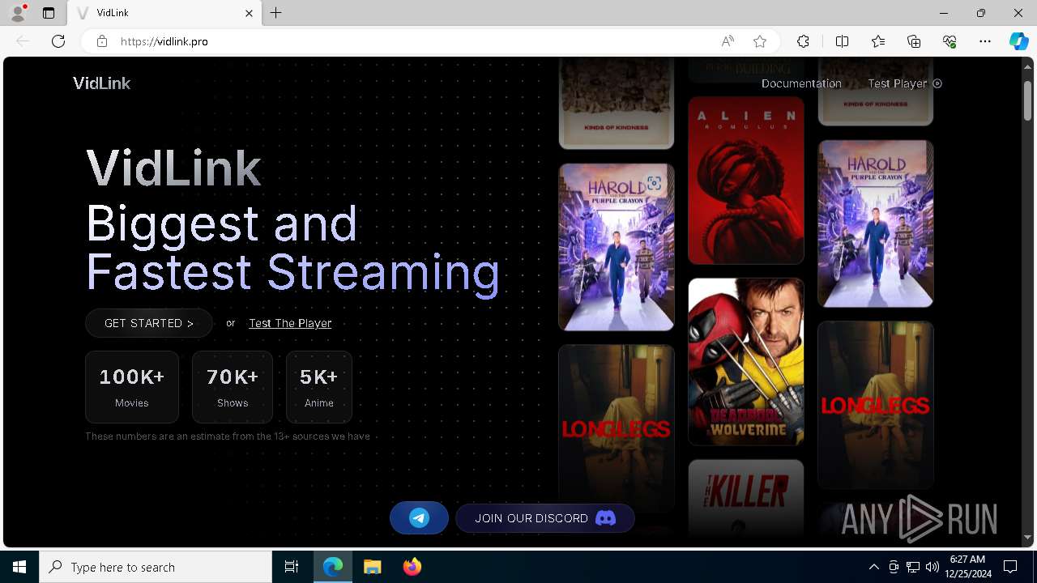Image resolution: width=1037 pixels, height=583 pixels.
Task: Select the Deadpool & Wolverine poster
Action: pos(746,361)
